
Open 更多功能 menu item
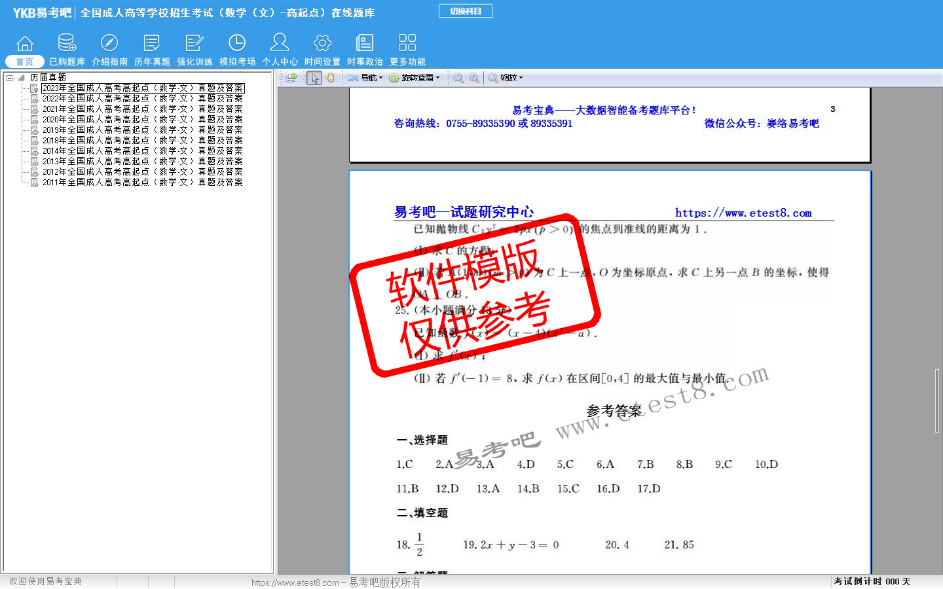coord(407,50)
